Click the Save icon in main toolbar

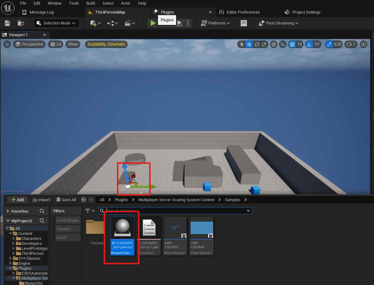[x=7, y=23]
